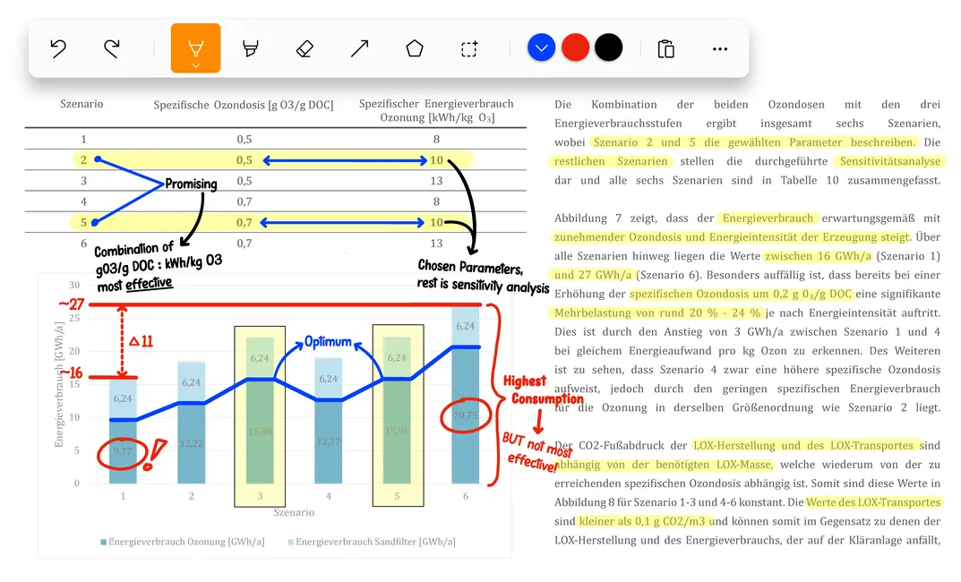Image resolution: width=961 pixels, height=582 pixels.
Task: Click chart value '12,77' in bar 4
Action: click(328, 441)
